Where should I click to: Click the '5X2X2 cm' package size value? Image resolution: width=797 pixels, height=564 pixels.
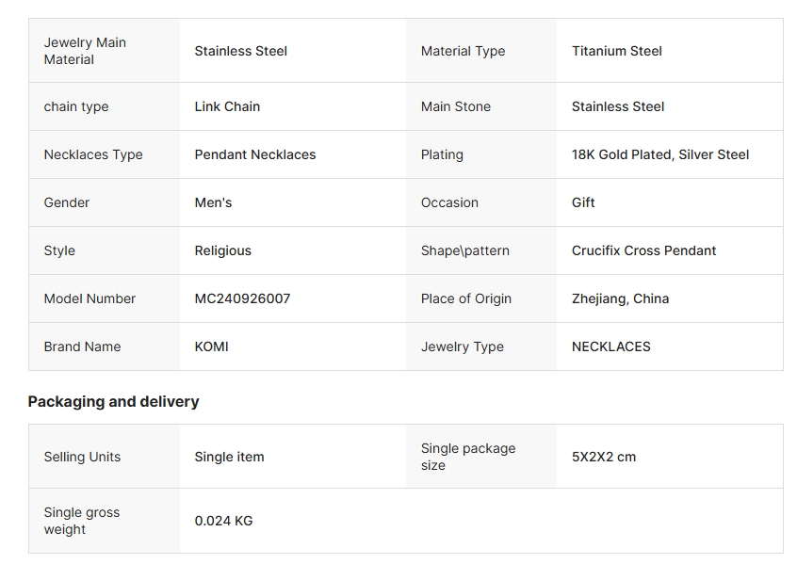click(x=604, y=457)
